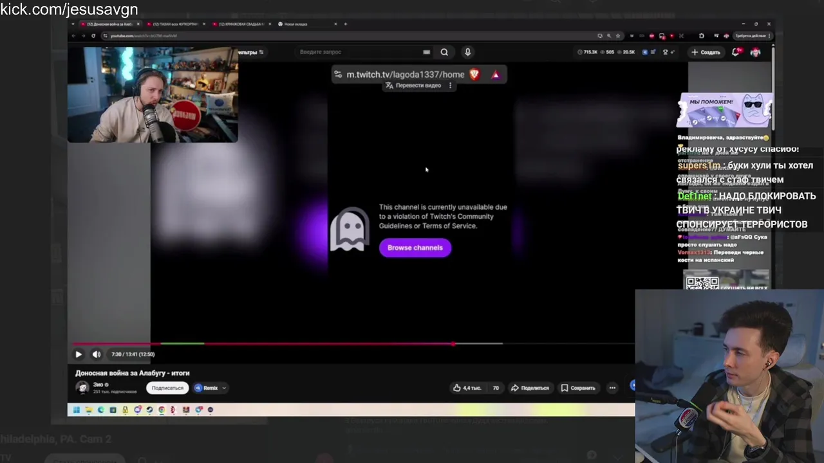Open the three-dot menu beside Перевести видео
The height and width of the screenshot is (463, 824).
click(450, 86)
